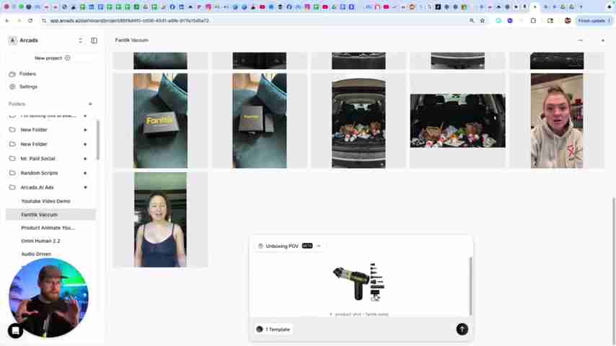This screenshot has height=346, width=616.
Task: Collapse the Arcads AI Ads folder
Action: pos(85,187)
